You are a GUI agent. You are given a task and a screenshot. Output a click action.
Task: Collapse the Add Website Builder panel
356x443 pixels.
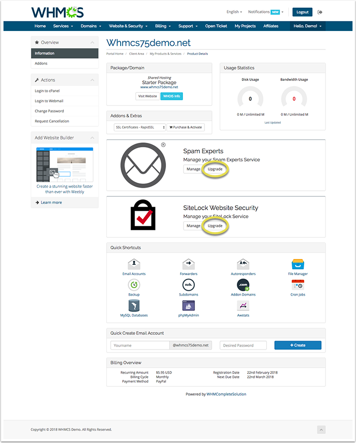(x=92, y=138)
